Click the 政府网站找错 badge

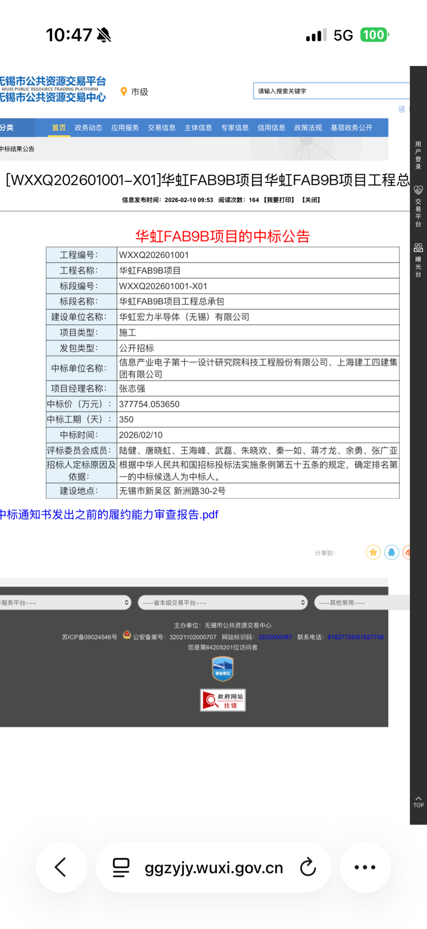coord(222,700)
